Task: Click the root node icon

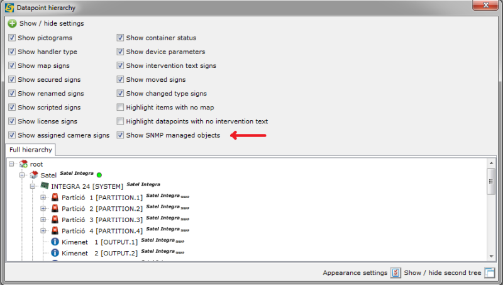Action: click(x=23, y=164)
